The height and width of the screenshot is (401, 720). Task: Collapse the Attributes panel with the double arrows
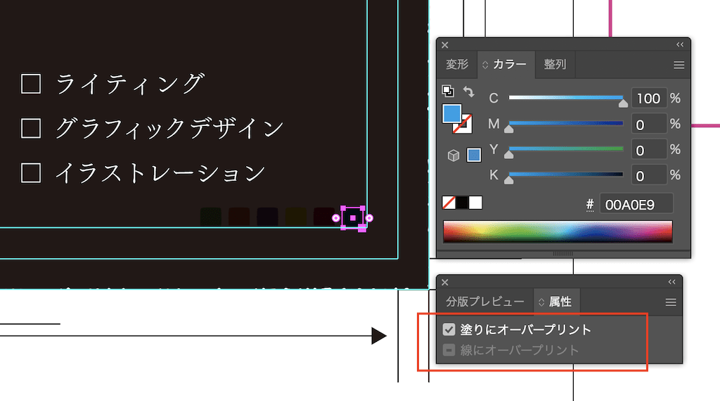tap(671, 282)
